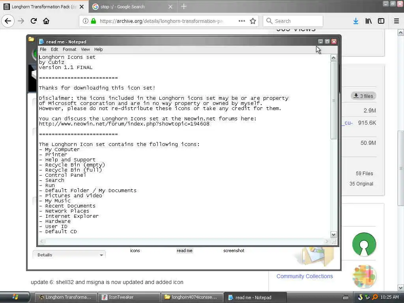Switch to the stop Google Search tab
The image size is (404, 303).
tap(133, 7)
